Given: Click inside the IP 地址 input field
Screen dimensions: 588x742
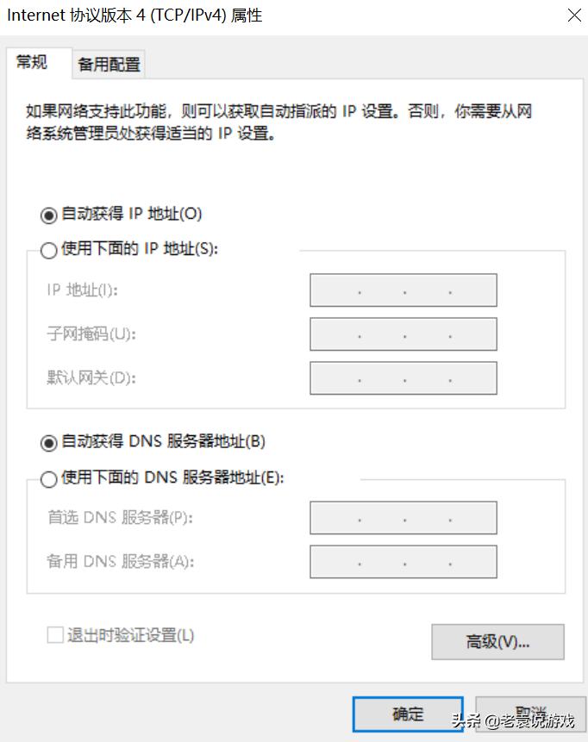Looking at the screenshot, I should pos(403,290).
